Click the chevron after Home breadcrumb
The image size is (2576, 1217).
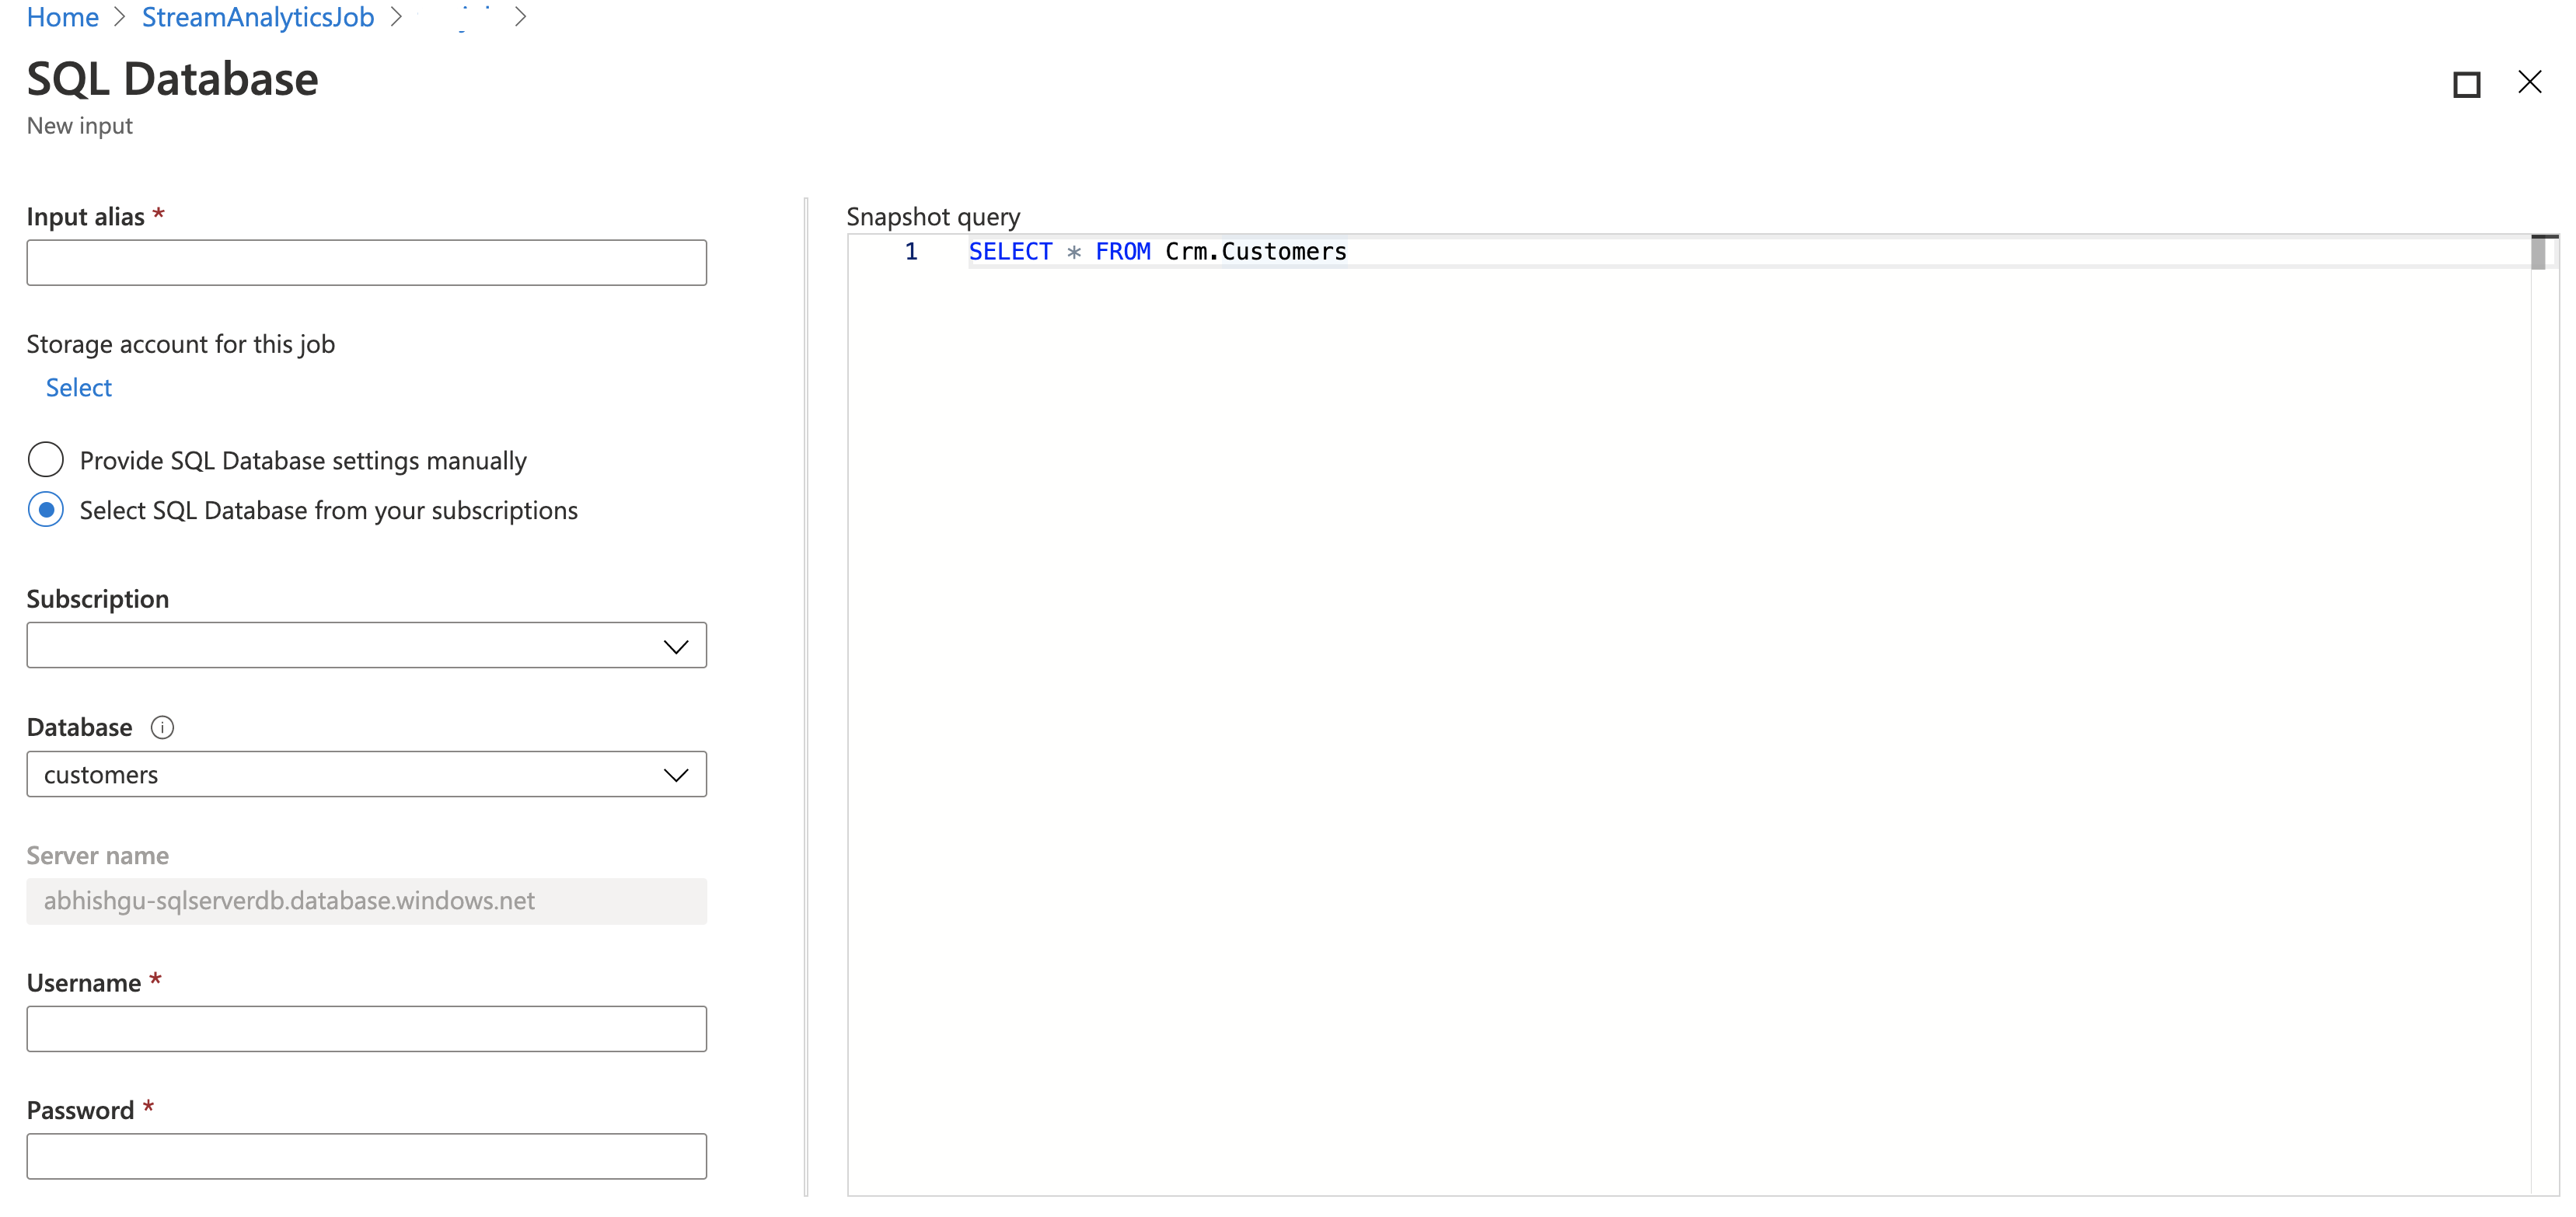(120, 17)
